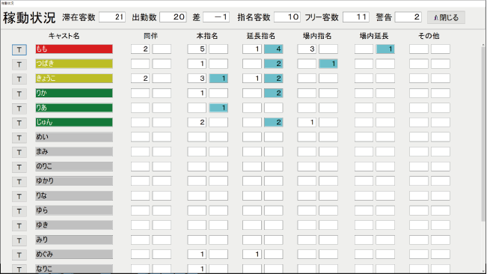This screenshot has height=274, width=487.
Task: Click the T button beside ゆら
Action: click(x=19, y=211)
